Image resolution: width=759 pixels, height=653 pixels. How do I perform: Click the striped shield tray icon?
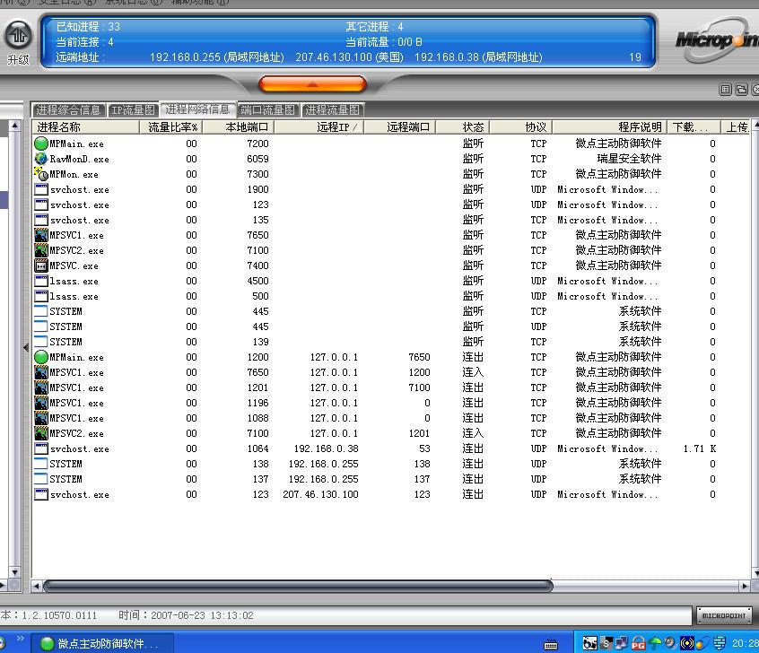pyautogui.click(x=720, y=643)
